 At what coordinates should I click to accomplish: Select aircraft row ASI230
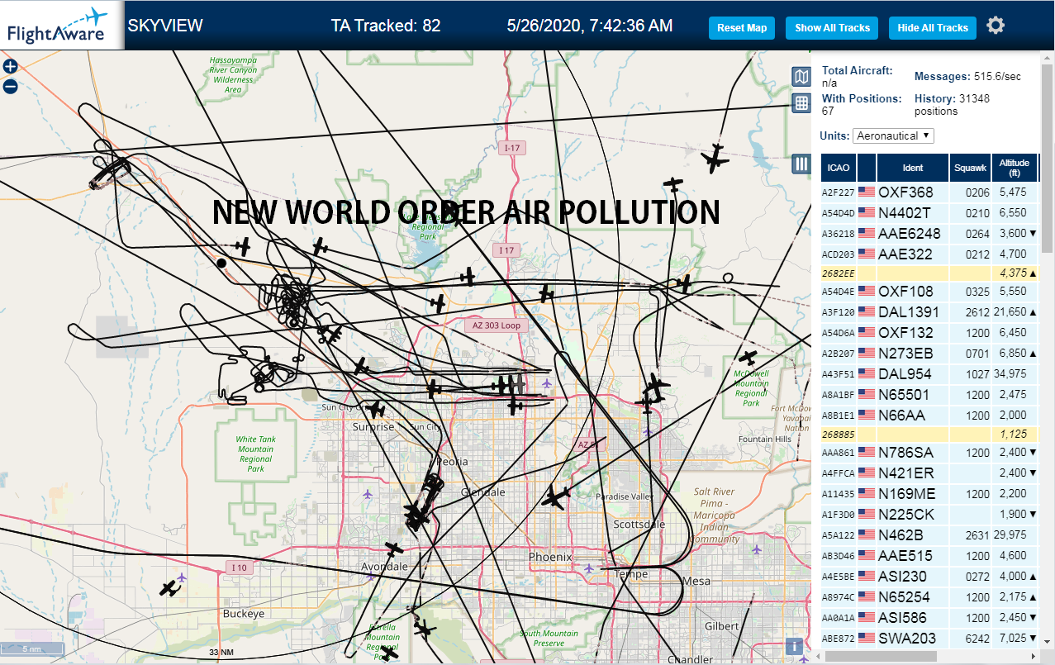929,577
